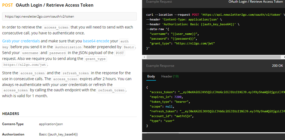Click the POST method label in heading

(x=7, y=5)
